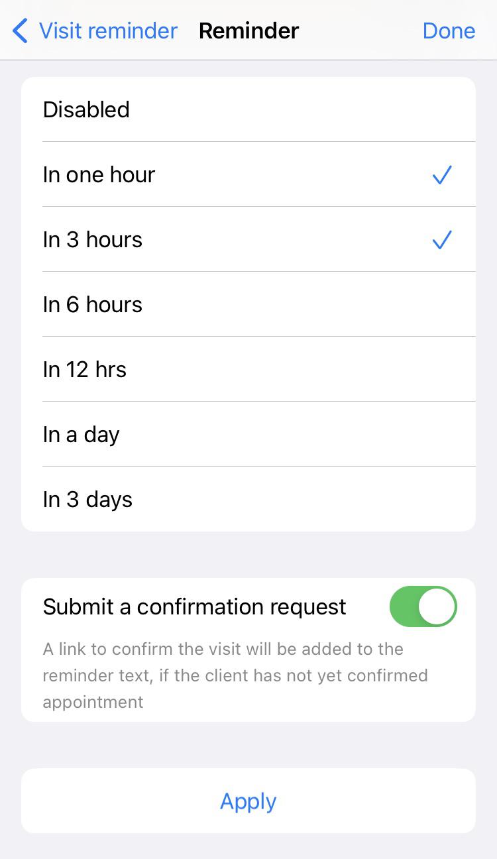Select the Disabled reminder option
This screenshot has height=859, width=497.
[x=248, y=109]
